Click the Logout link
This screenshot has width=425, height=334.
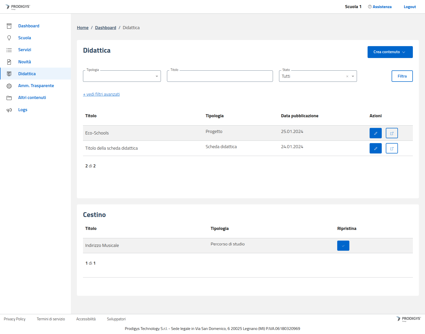click(x=410, y=7)
